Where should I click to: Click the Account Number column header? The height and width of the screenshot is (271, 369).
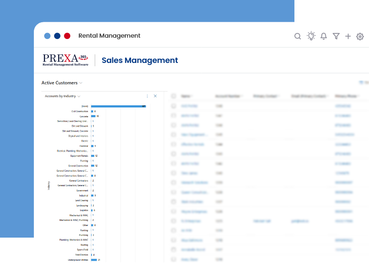[228, 96]
